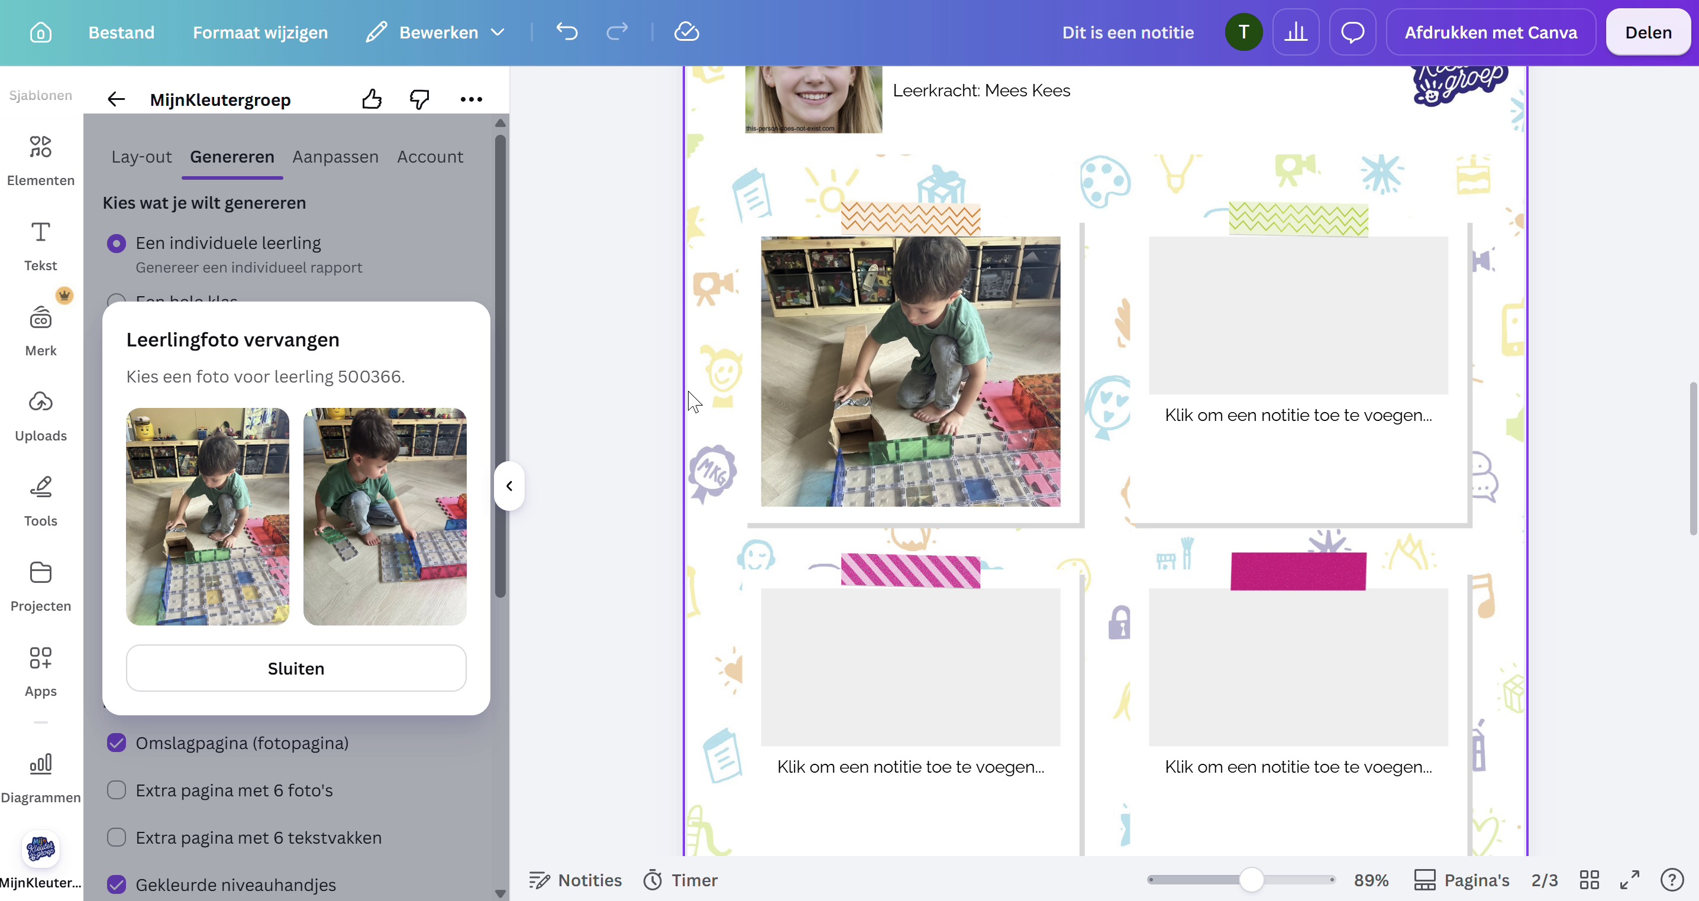Click the zoom slider handle
This screenshot has width=1699, height=901.
[1251, 880]
